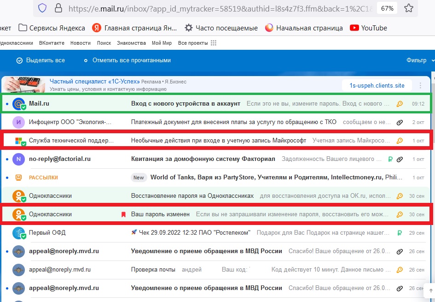Viewport: 435px width, 302px height.
Task: Open the Фильтр dropdown
Action: (420, 60)
